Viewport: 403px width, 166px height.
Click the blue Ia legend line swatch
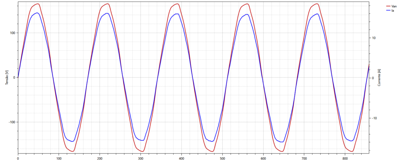point(387,11)
